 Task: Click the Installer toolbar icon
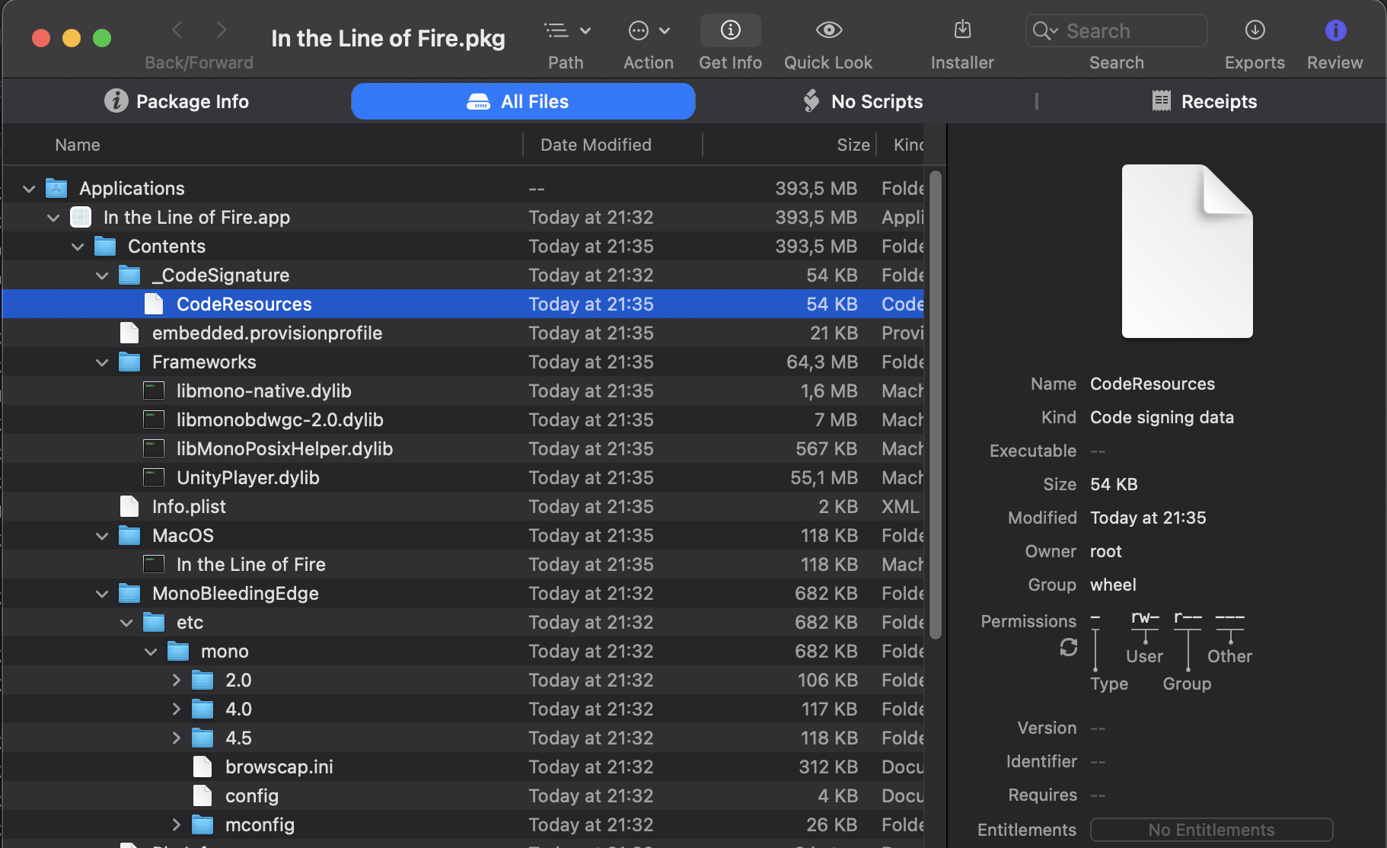[962, 30]
